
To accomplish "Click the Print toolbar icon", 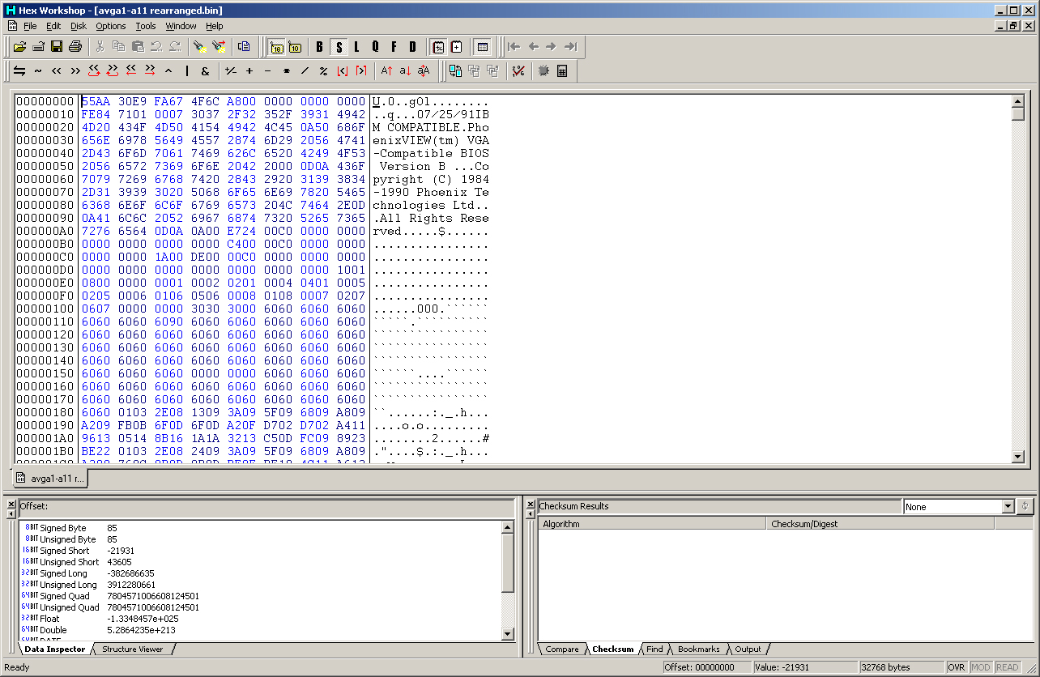I will [75, 47].
